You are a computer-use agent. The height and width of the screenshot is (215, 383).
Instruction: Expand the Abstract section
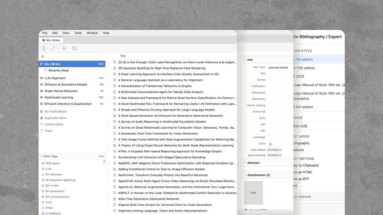(x=245, y=163)
